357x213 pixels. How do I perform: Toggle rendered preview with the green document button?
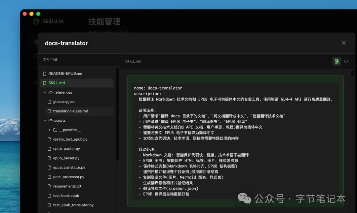[337, 61]
